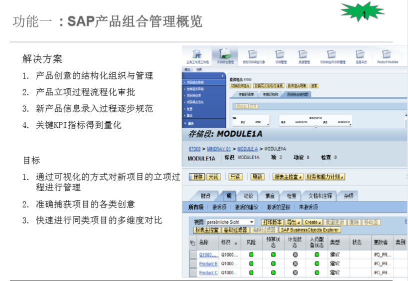Click the 关闭 close button

[x=213, y=177]
